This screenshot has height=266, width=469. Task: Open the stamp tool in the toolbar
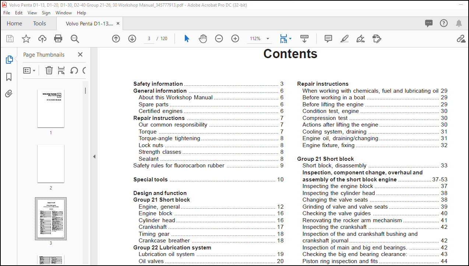(x=377, y=39)
